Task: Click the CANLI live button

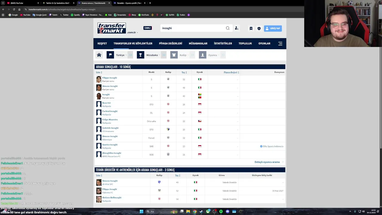Action: 147,28
